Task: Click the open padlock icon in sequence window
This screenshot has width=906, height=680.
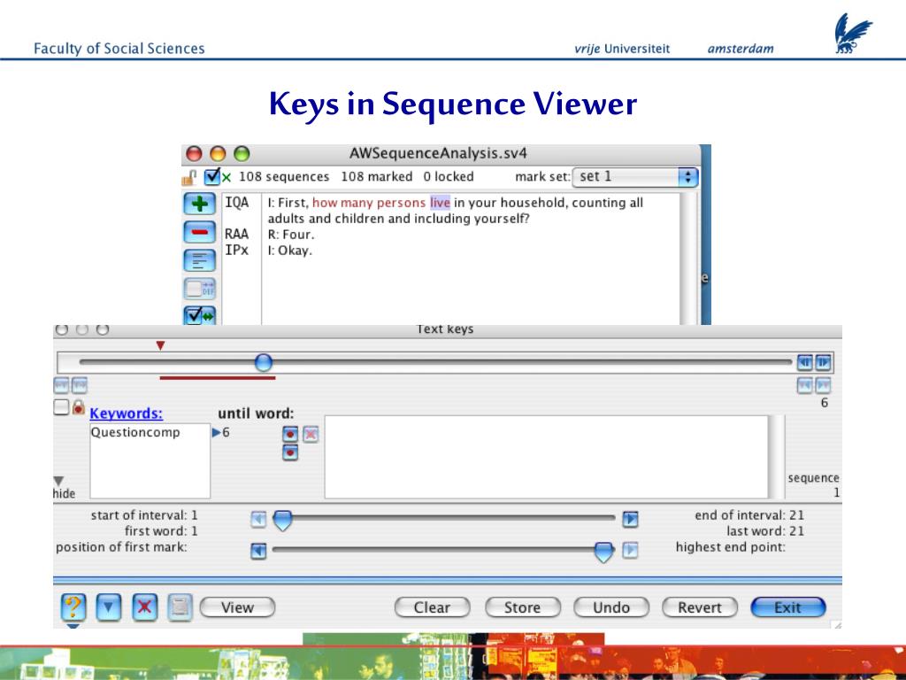Action: tap(189, 178)
